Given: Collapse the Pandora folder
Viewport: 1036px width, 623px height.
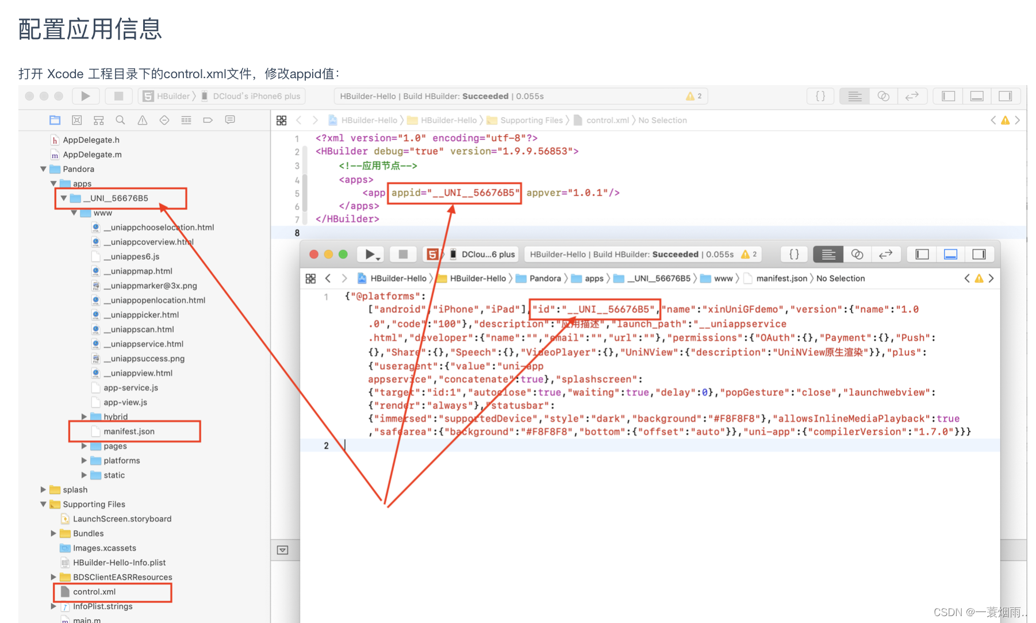Looking at the screenshot, I should click(x=43, y=169).
